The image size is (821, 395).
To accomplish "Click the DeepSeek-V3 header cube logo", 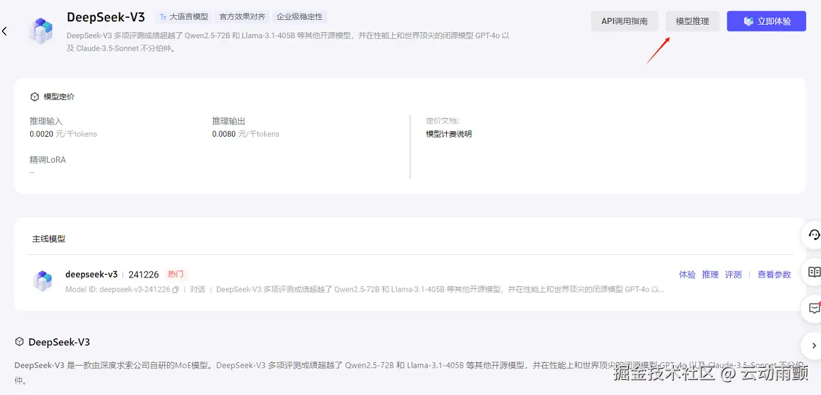I will (40, 31).
